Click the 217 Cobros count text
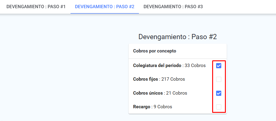Viewport: 276px width, 121px height. pyautogui.click(x=173, y=79)
